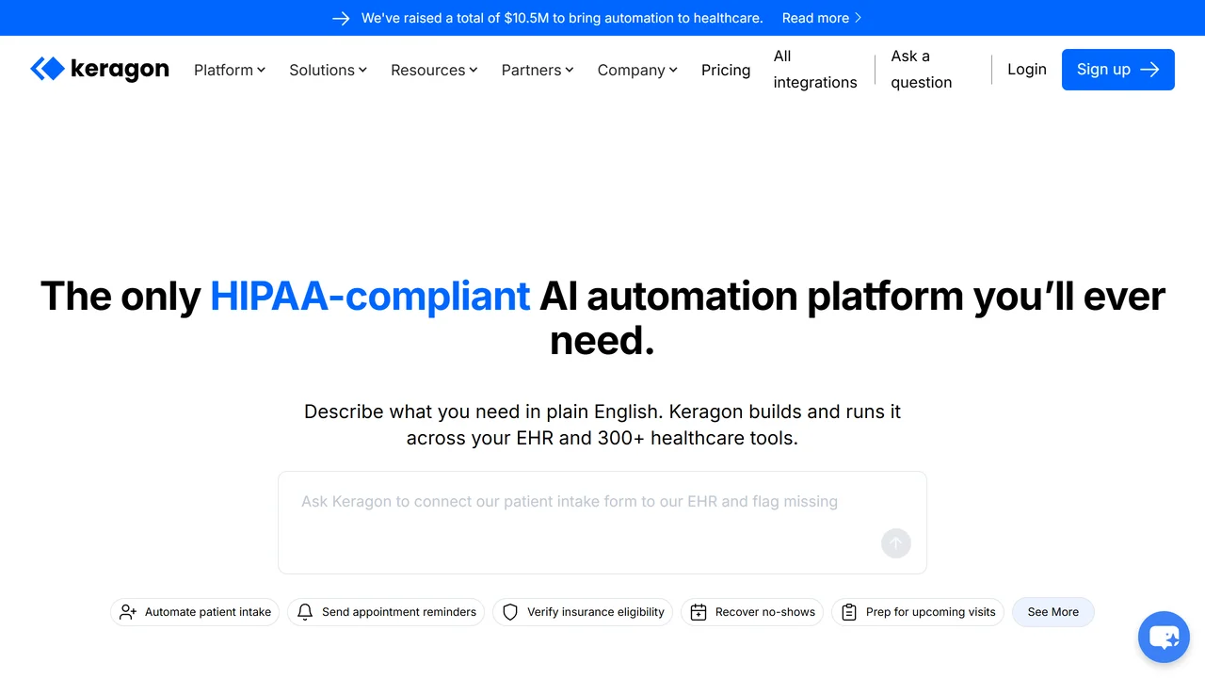Click the arrow icon on Sign up
The image size is (1205, 678).
[x=1149, y=70]
